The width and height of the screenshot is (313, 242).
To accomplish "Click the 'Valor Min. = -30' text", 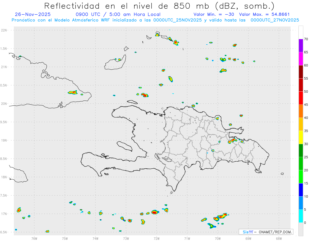I will pyautogui.click(x=214, y=14).
